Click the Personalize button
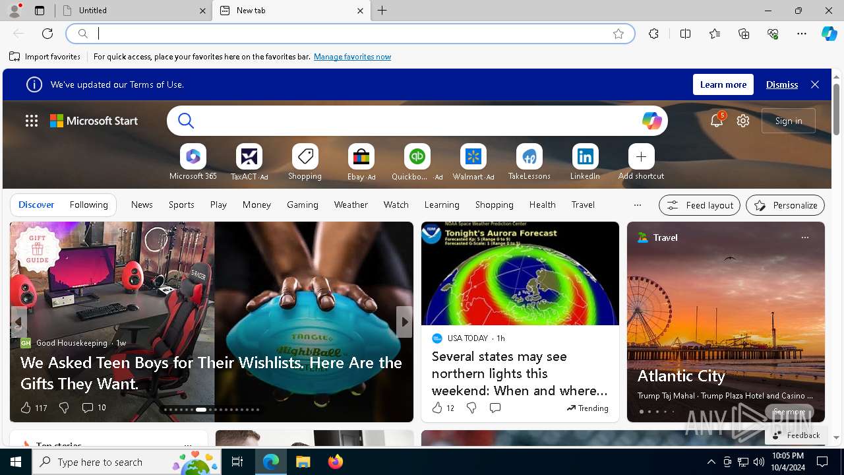The height and width of the screenshot is (475, 844). coord(785,205)
